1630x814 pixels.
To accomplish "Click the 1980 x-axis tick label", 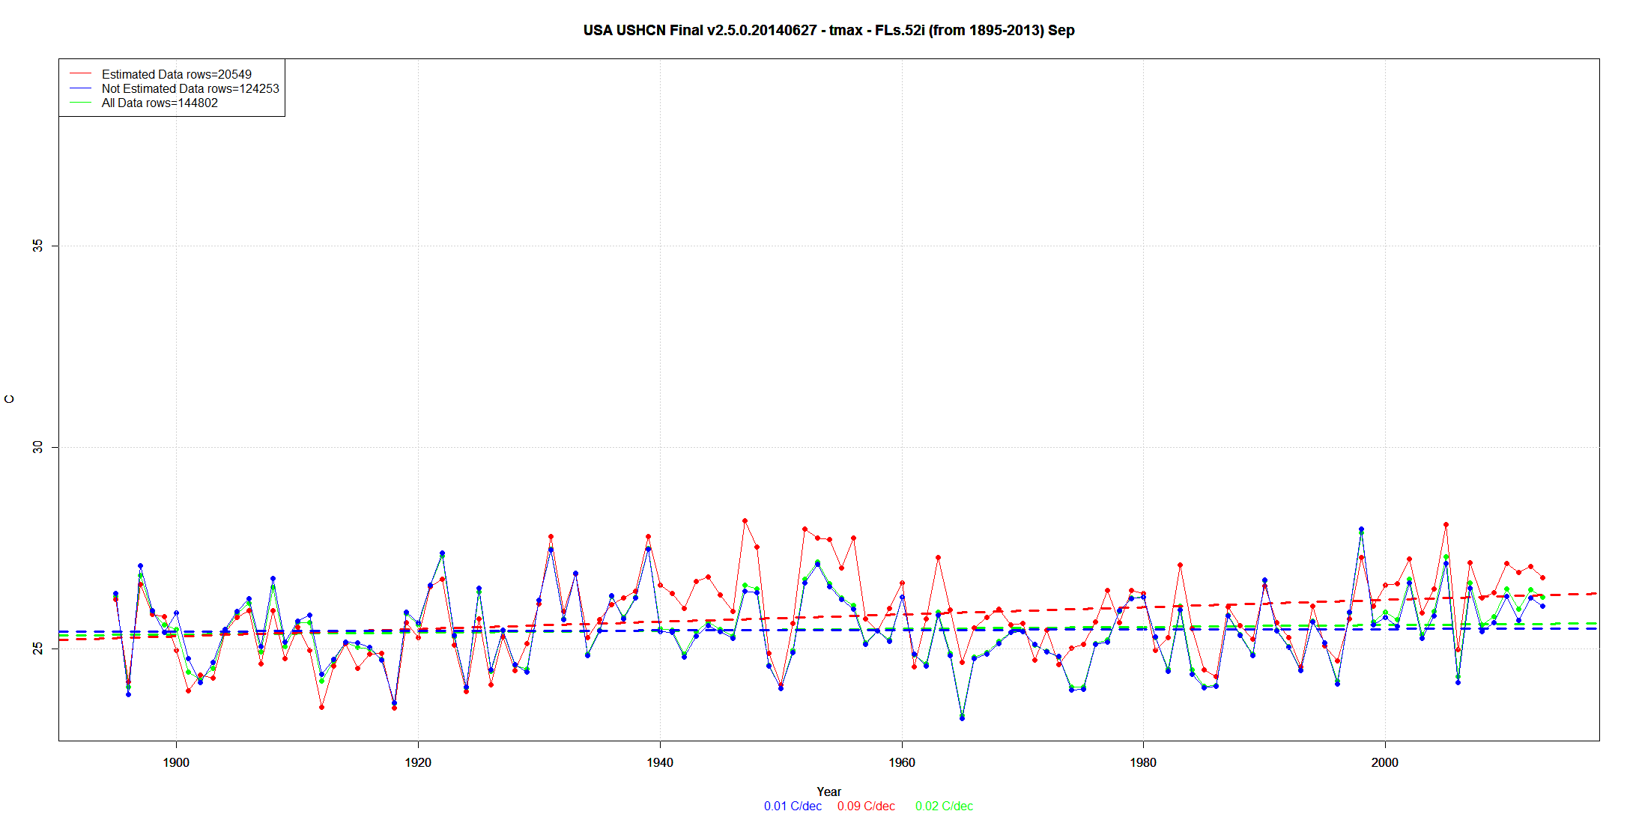I will [1143, 762].
